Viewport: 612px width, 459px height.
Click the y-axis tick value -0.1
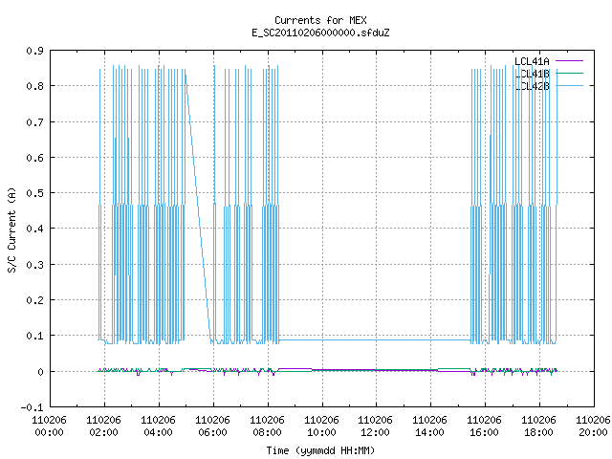click(32, 407)
